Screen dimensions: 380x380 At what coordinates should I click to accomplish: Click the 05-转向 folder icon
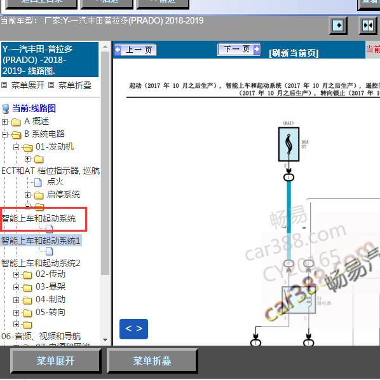(x=27, y=313)
